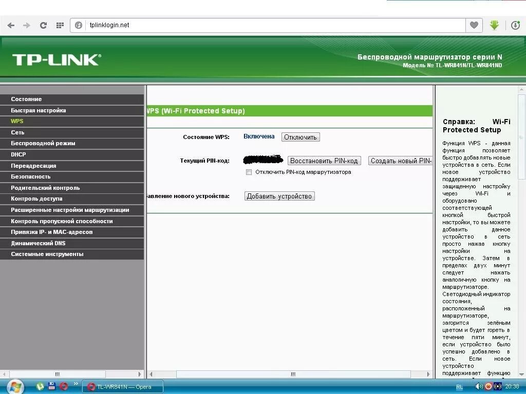Click the green download arrow extension icon
The height and width of the screenshot is (394, 526).
click(494, 25)
